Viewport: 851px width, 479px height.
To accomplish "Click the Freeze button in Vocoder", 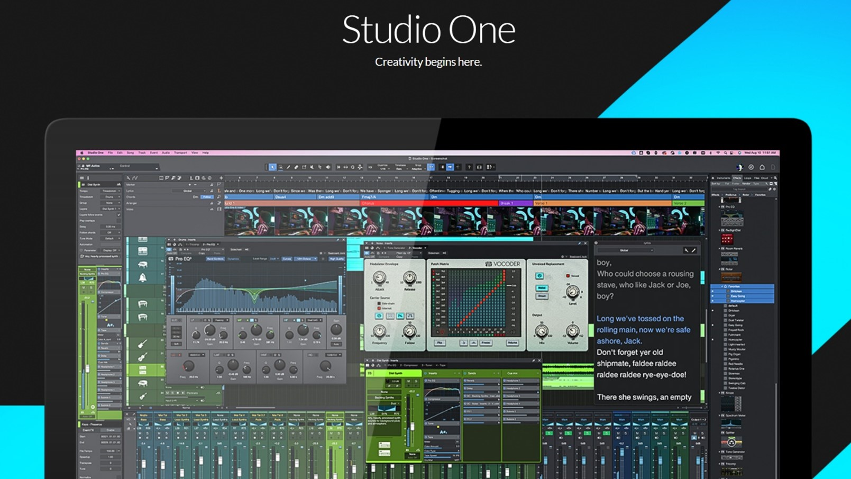I will [x=486, y=343].
